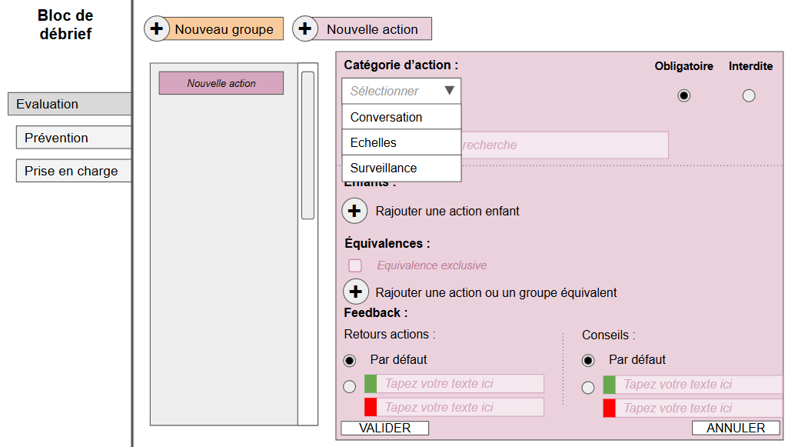Viewport: 798px width, 447px height.
Task: Click plus icon for Rajouter une action enfant
Action: (x=354, y=211)
